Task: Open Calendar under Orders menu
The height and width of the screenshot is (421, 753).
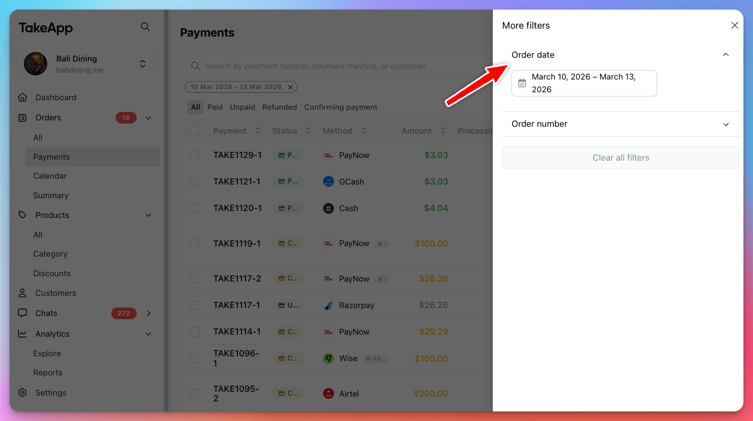Action: coord(50,176)
